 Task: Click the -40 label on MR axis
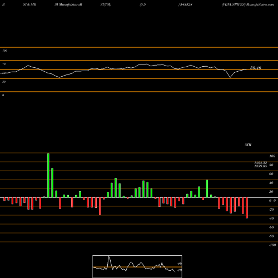[271, 219]
